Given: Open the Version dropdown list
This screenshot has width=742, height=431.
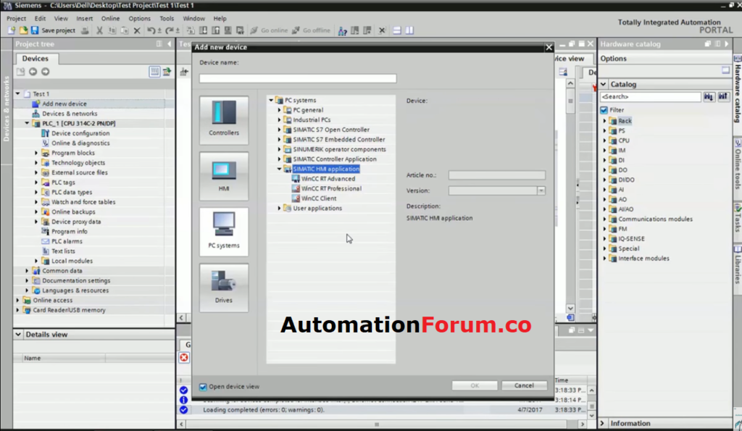Looking at the screenshot, I should (x=541, y=190).
